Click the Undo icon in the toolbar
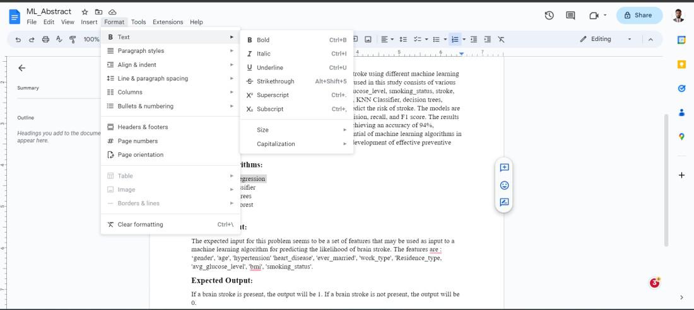The height and width of the screenshot is (310, 694). click(18, 39)
